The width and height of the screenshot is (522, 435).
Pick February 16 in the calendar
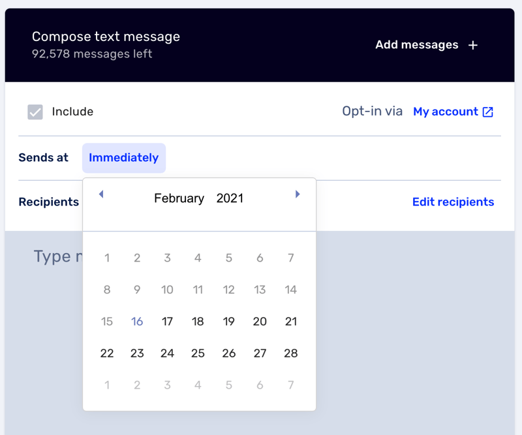click(x=137, y=322)
